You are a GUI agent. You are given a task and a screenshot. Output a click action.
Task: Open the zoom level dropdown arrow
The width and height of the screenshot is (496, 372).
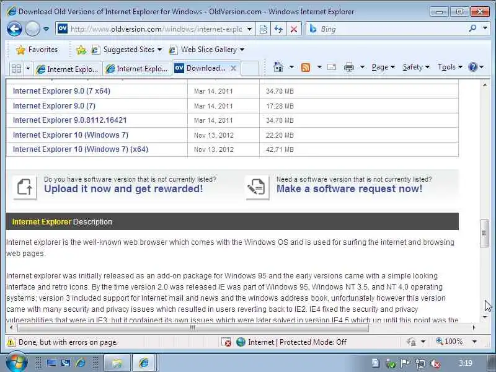[x=474, y=342]
